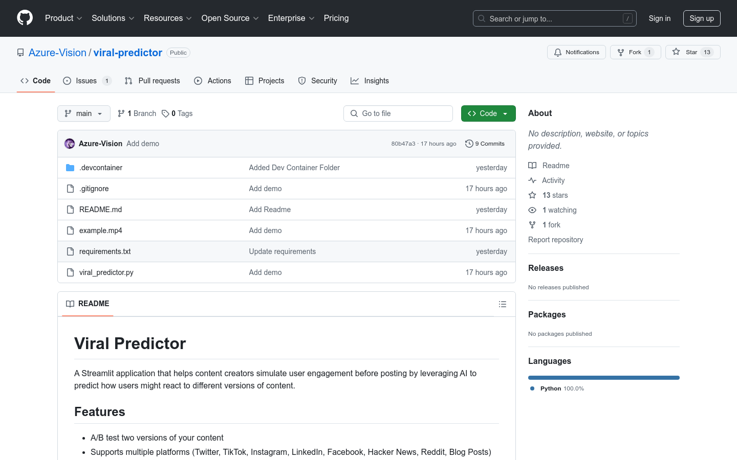Open the .devcontainer folder icon
The height and width of the screenshot is (460, 737).
pyautogui.click(x=70, y=168)
